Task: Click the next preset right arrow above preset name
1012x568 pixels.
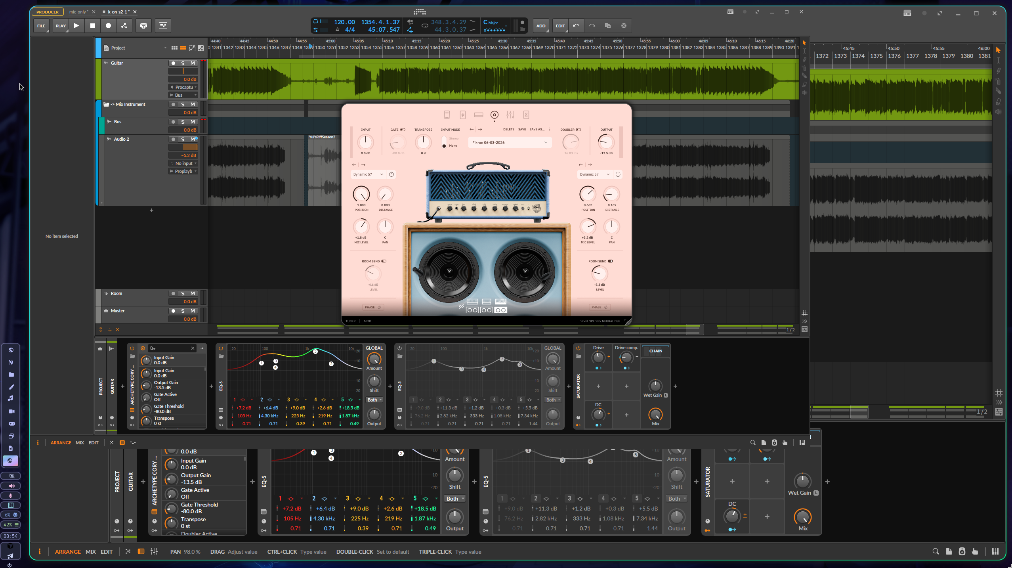Action: 480,130
